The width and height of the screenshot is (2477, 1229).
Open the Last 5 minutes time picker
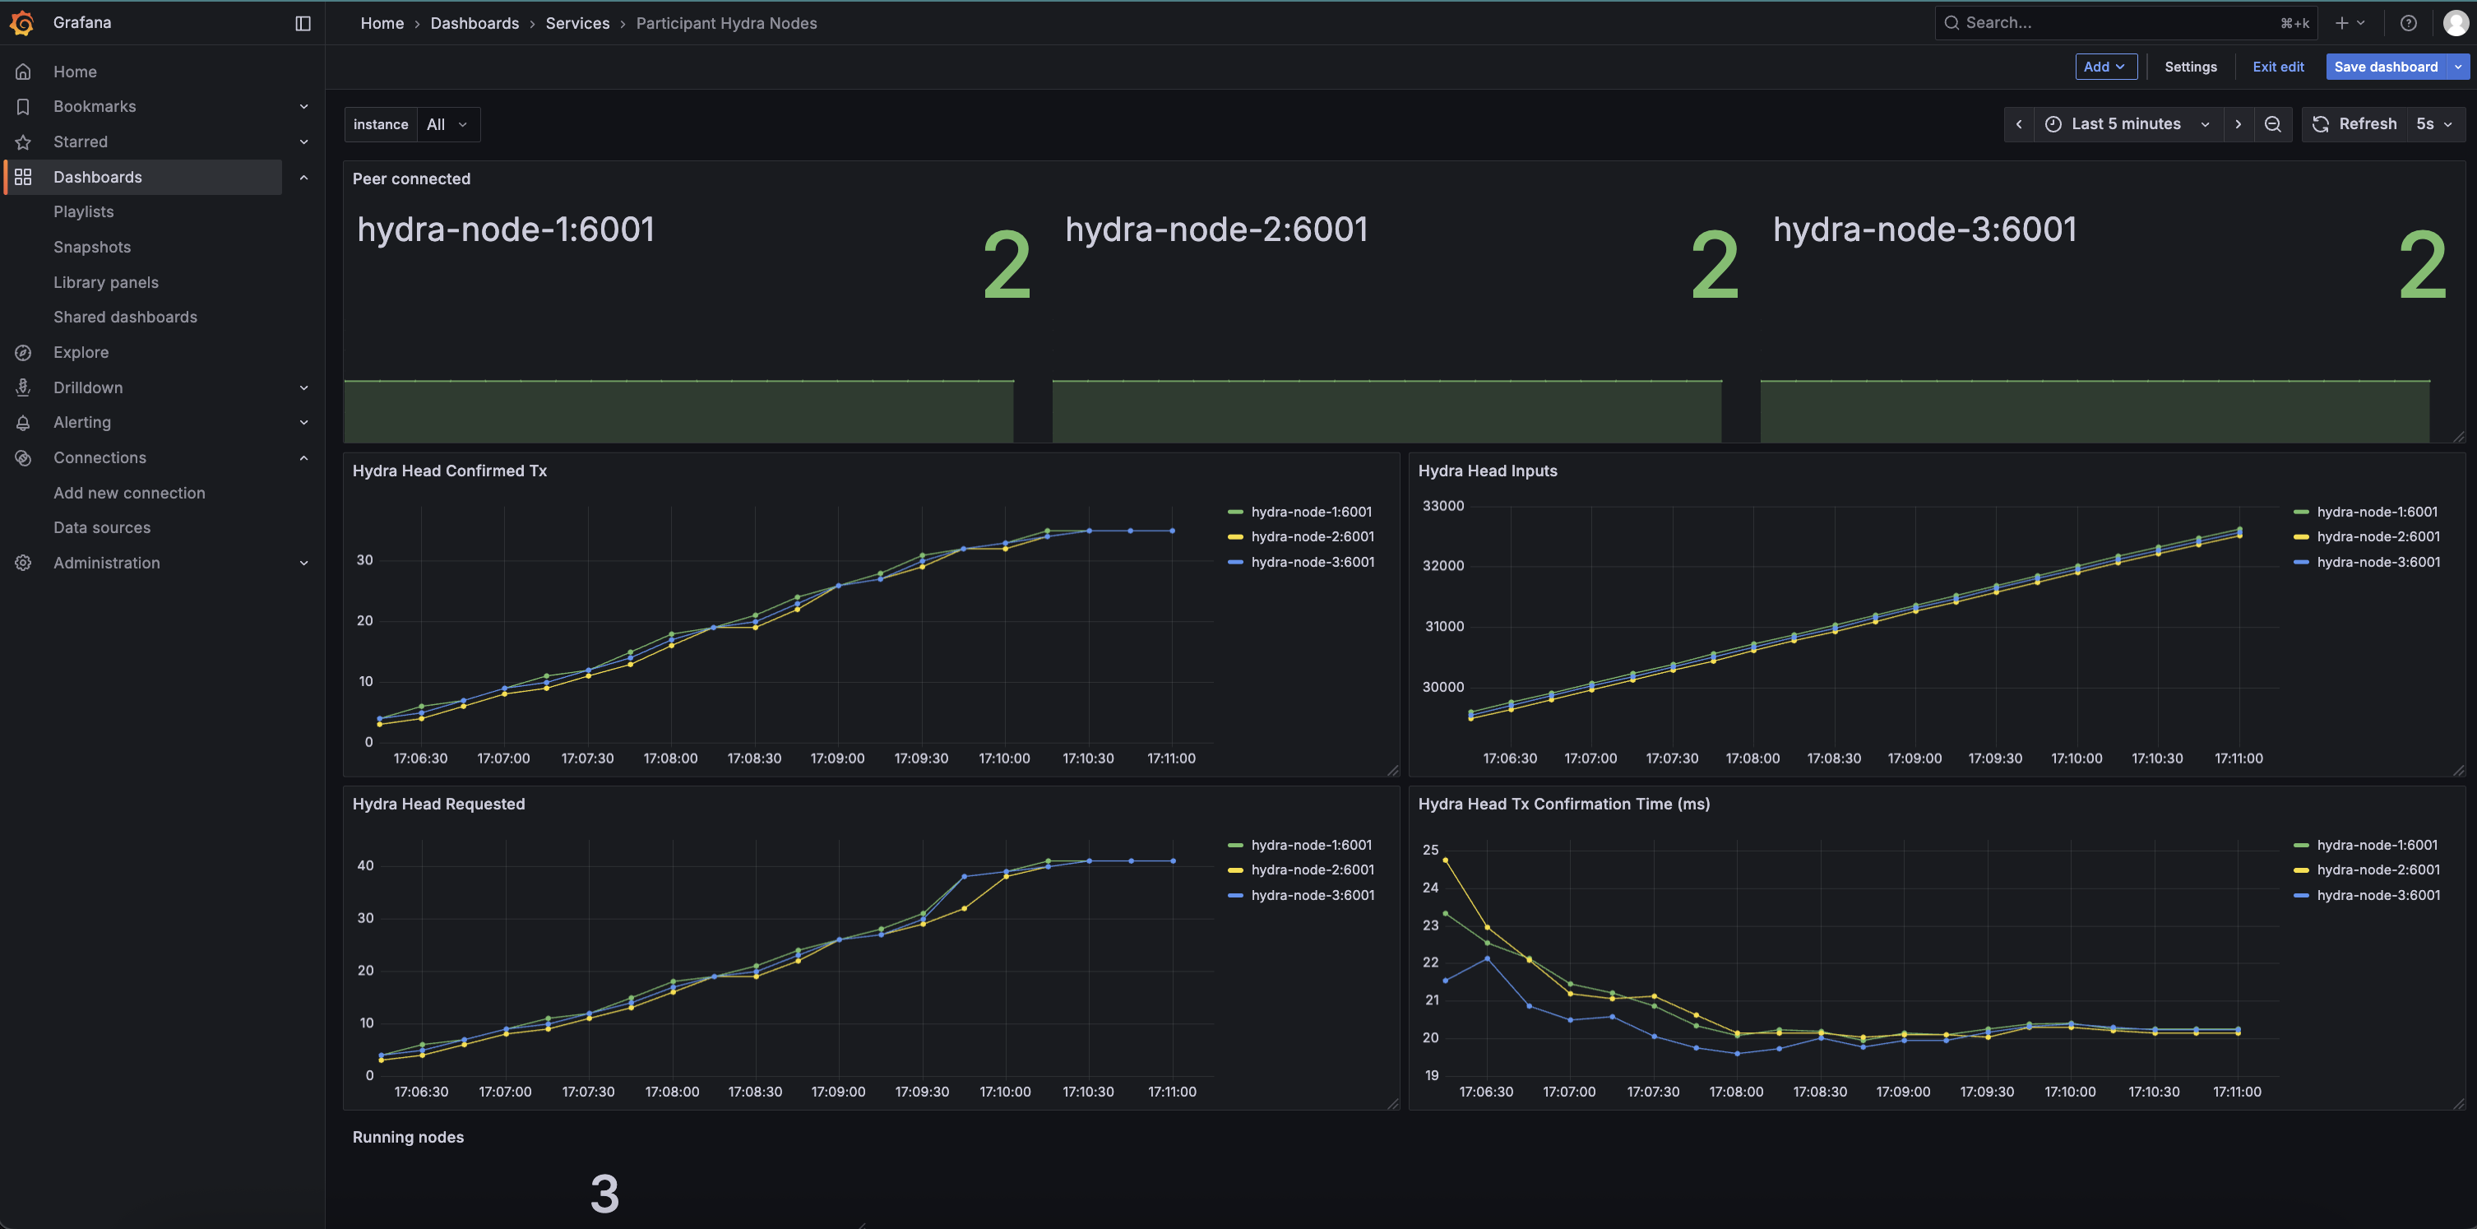[x=2127, y=124]
